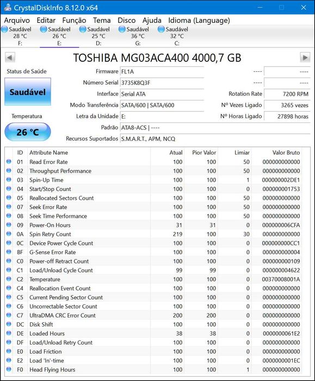
Task: Click the serial number field 3735K8Q3F
Action: (162, 83)
